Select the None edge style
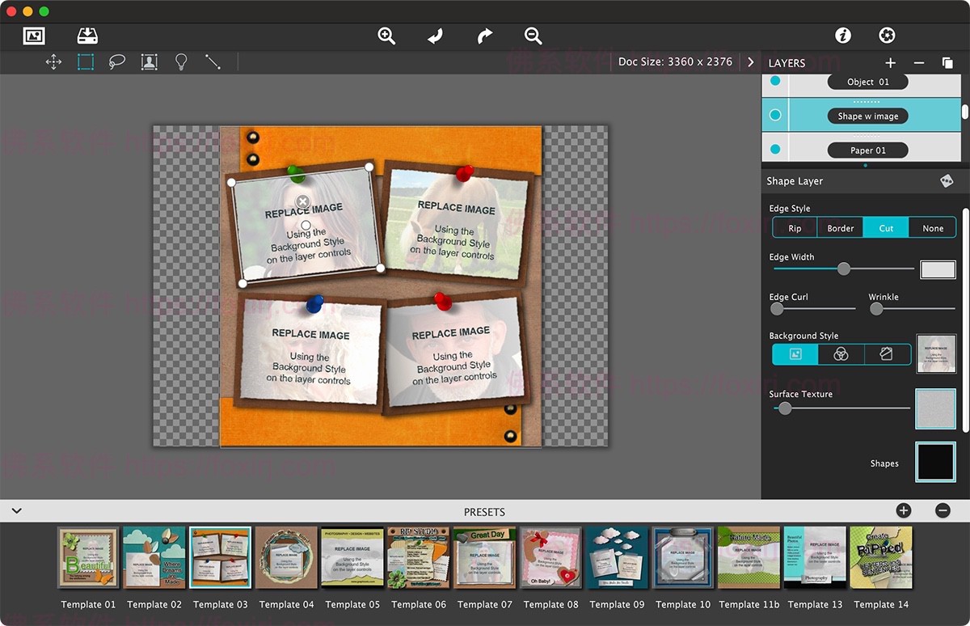 click(932, 227)
